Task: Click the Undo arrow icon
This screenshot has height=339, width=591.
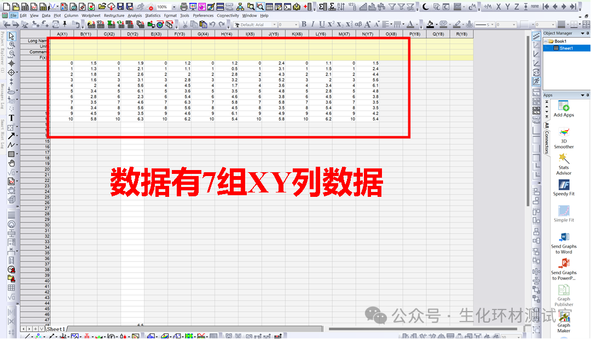Action: coord(212,25)
